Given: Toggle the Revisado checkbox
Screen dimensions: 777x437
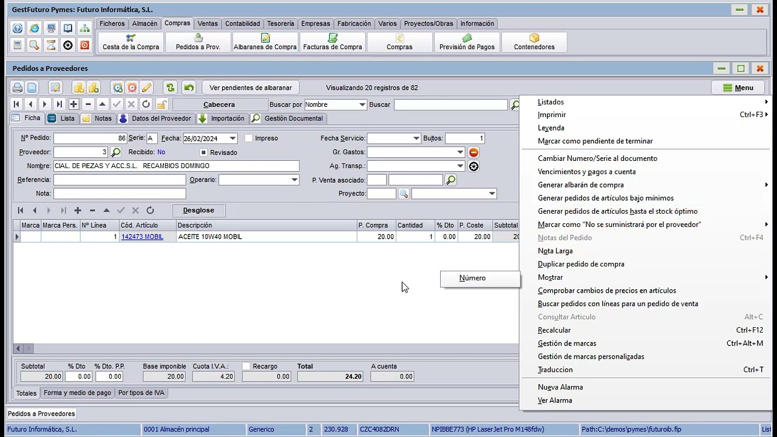Looking at the screenshot, I should pyautogui.click(x=203, y=152).
